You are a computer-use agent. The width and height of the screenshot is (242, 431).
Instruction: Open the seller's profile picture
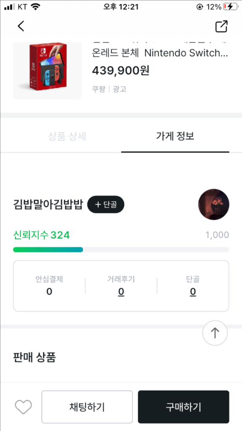point(214,205)
